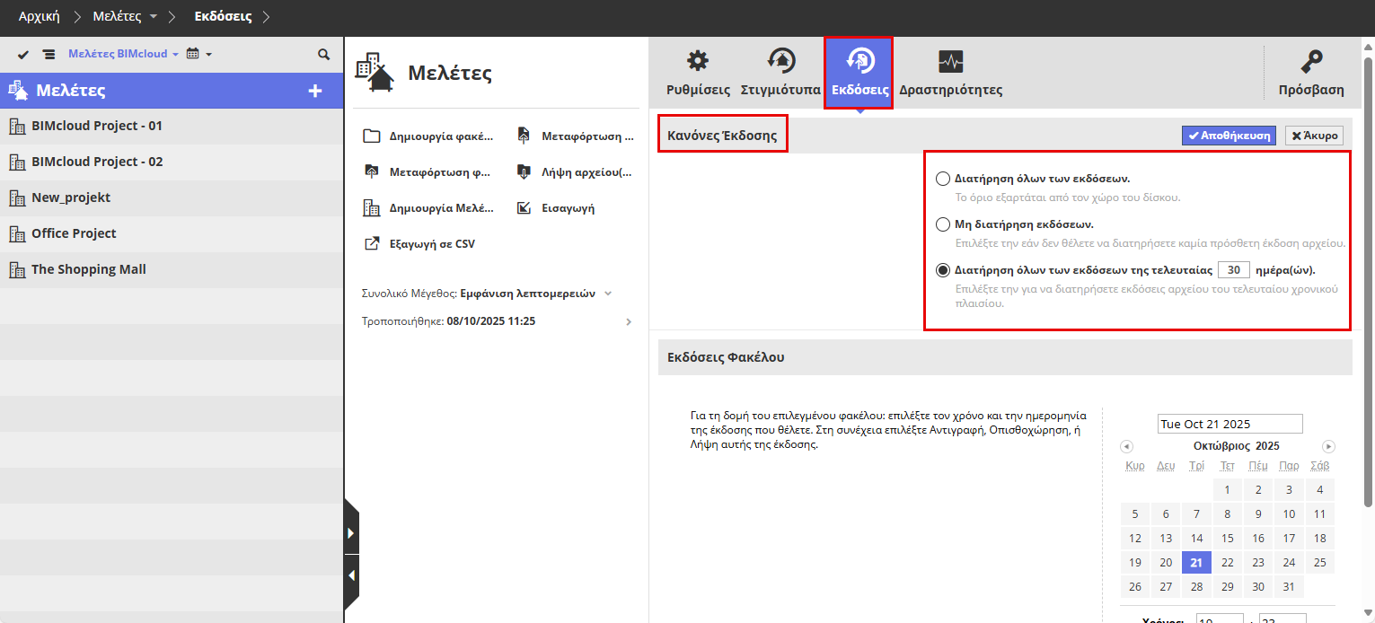Click the date field Tue Oct 21 2025
The height and width of the screenshot is (623, 1375).
(x=1230, y=424)
